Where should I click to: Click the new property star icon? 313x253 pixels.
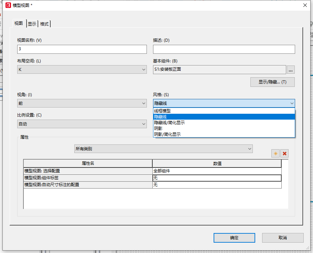(275, 153)
